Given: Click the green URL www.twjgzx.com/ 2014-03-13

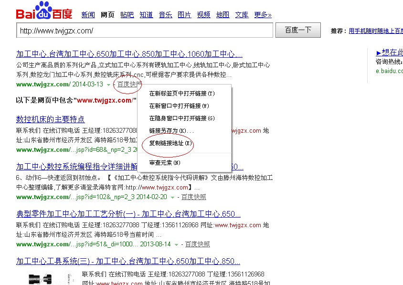Looking at the screenshot, I should pos(59,84).
